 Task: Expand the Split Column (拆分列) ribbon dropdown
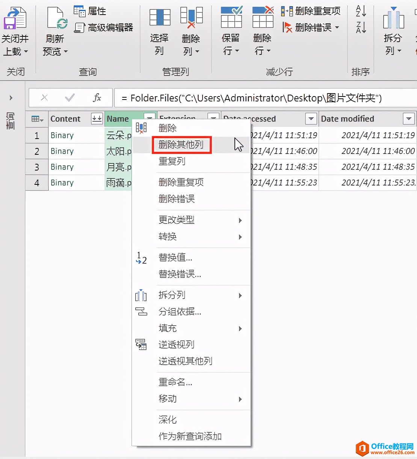399,51
